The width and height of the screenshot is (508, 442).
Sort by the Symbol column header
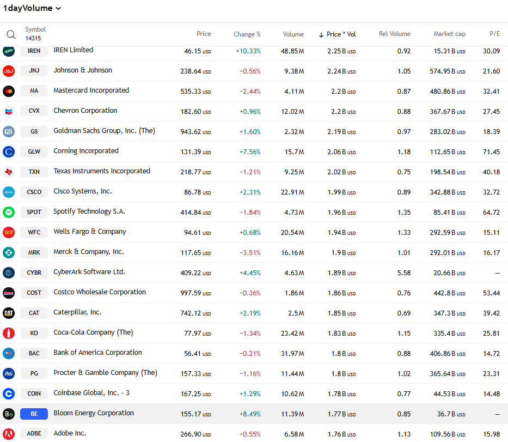35,29
